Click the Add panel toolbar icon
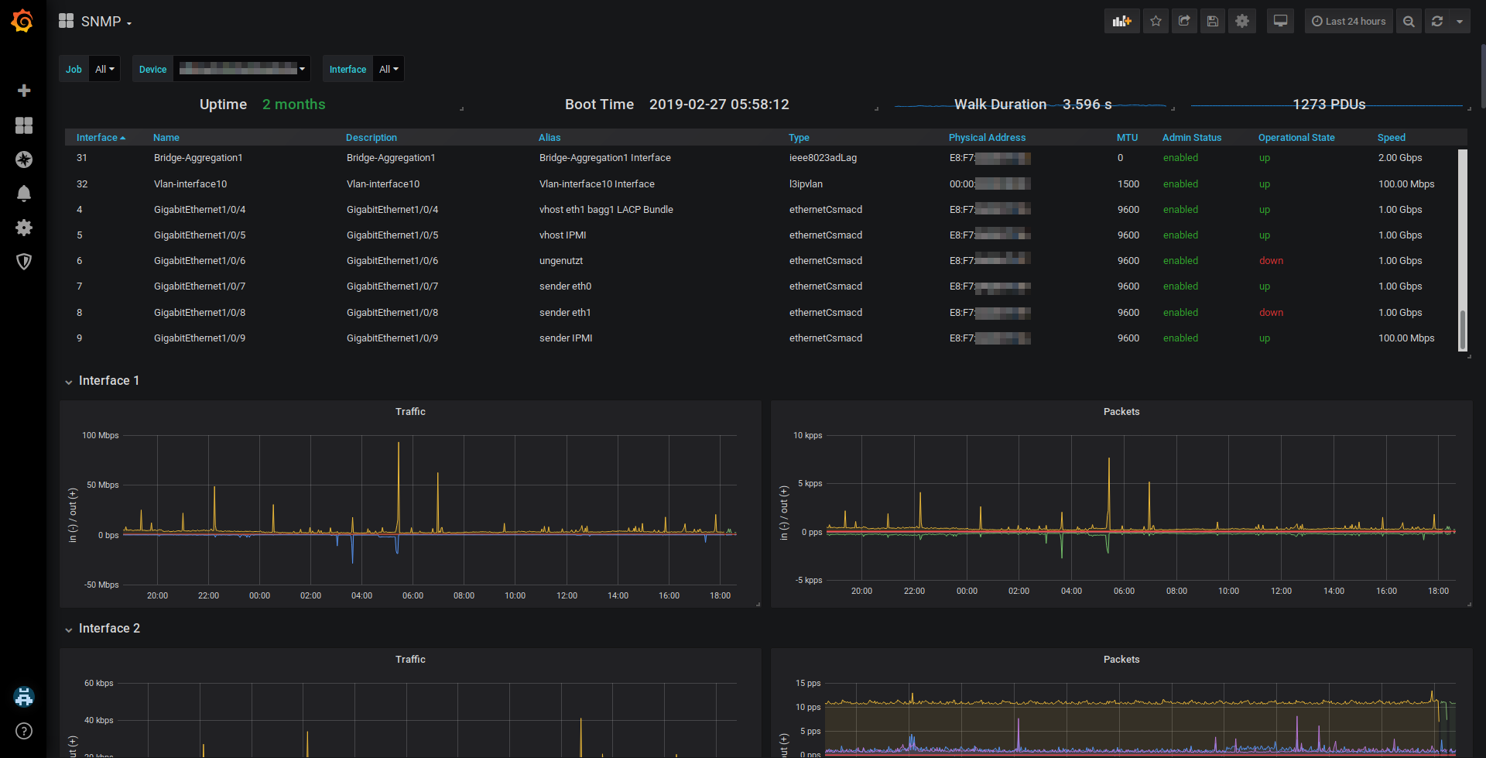Viewport: 1486px width, 758px height. coord(1121,22)
